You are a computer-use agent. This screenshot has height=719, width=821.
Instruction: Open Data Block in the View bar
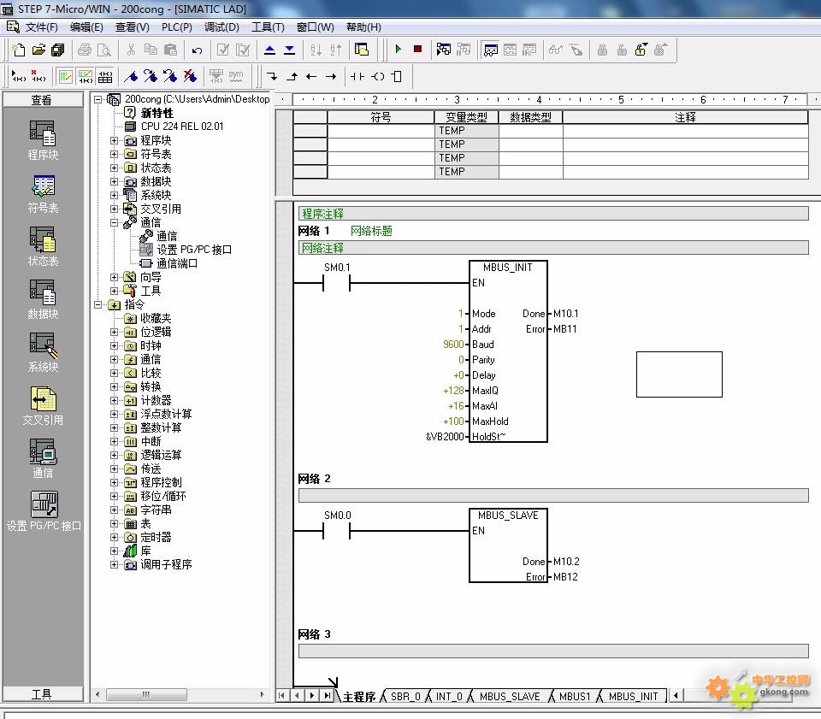[43, 299]
